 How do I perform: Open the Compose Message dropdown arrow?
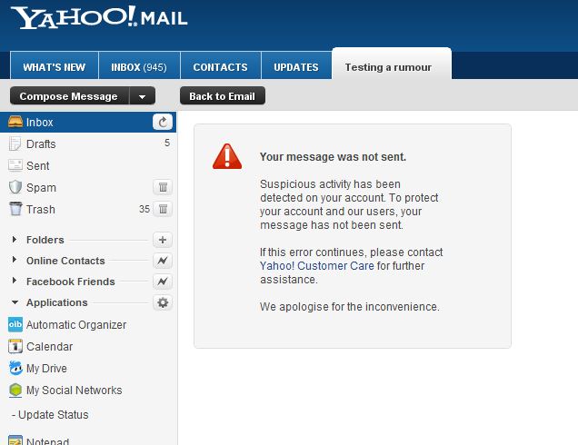[143, 96]
